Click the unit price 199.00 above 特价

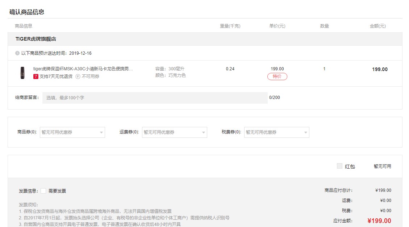tap(277, 69)
